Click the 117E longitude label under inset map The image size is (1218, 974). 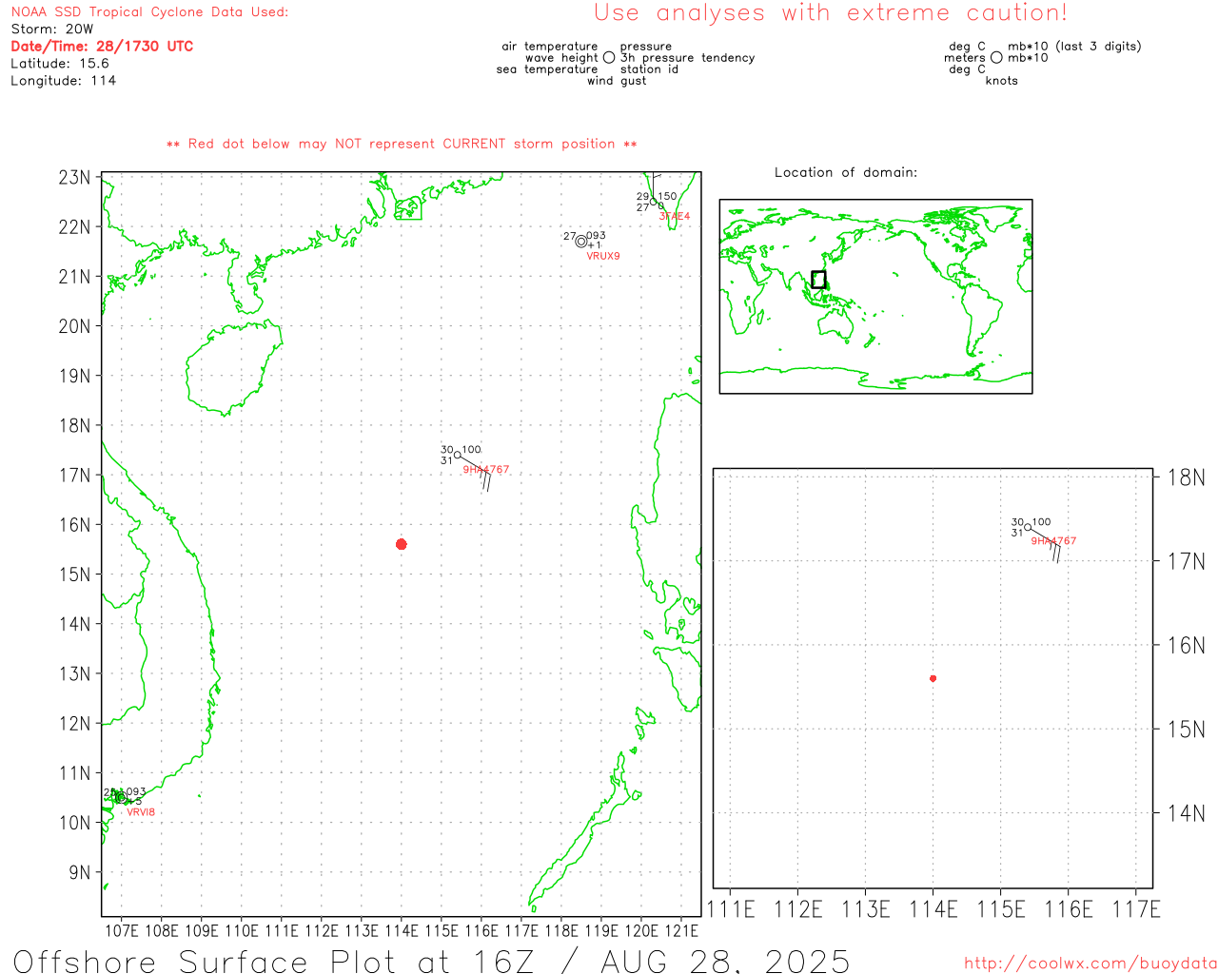pos(1136,909)
